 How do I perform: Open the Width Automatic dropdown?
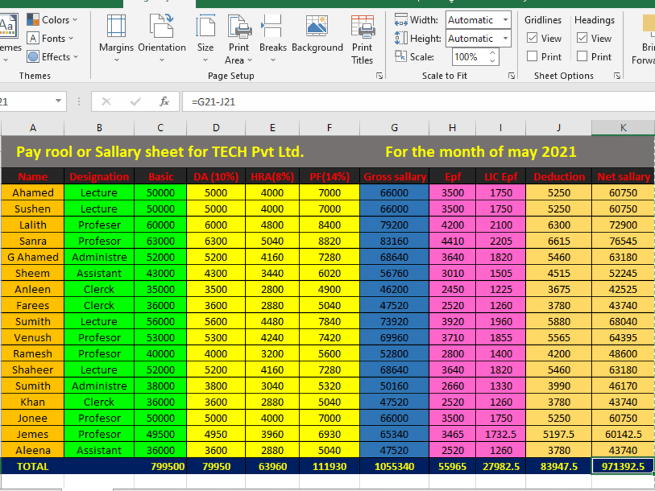[505, 20]
